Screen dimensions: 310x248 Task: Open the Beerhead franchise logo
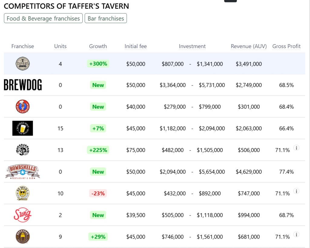(x=22, y=236)
